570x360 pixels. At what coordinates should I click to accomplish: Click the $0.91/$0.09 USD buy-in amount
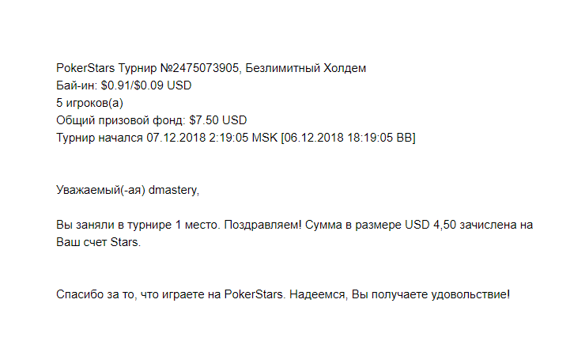(x=146, y=85)
